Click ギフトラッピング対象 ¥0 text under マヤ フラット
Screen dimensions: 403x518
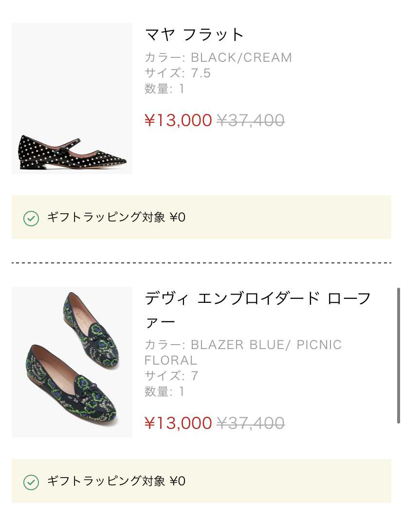(x=116, y=218)
